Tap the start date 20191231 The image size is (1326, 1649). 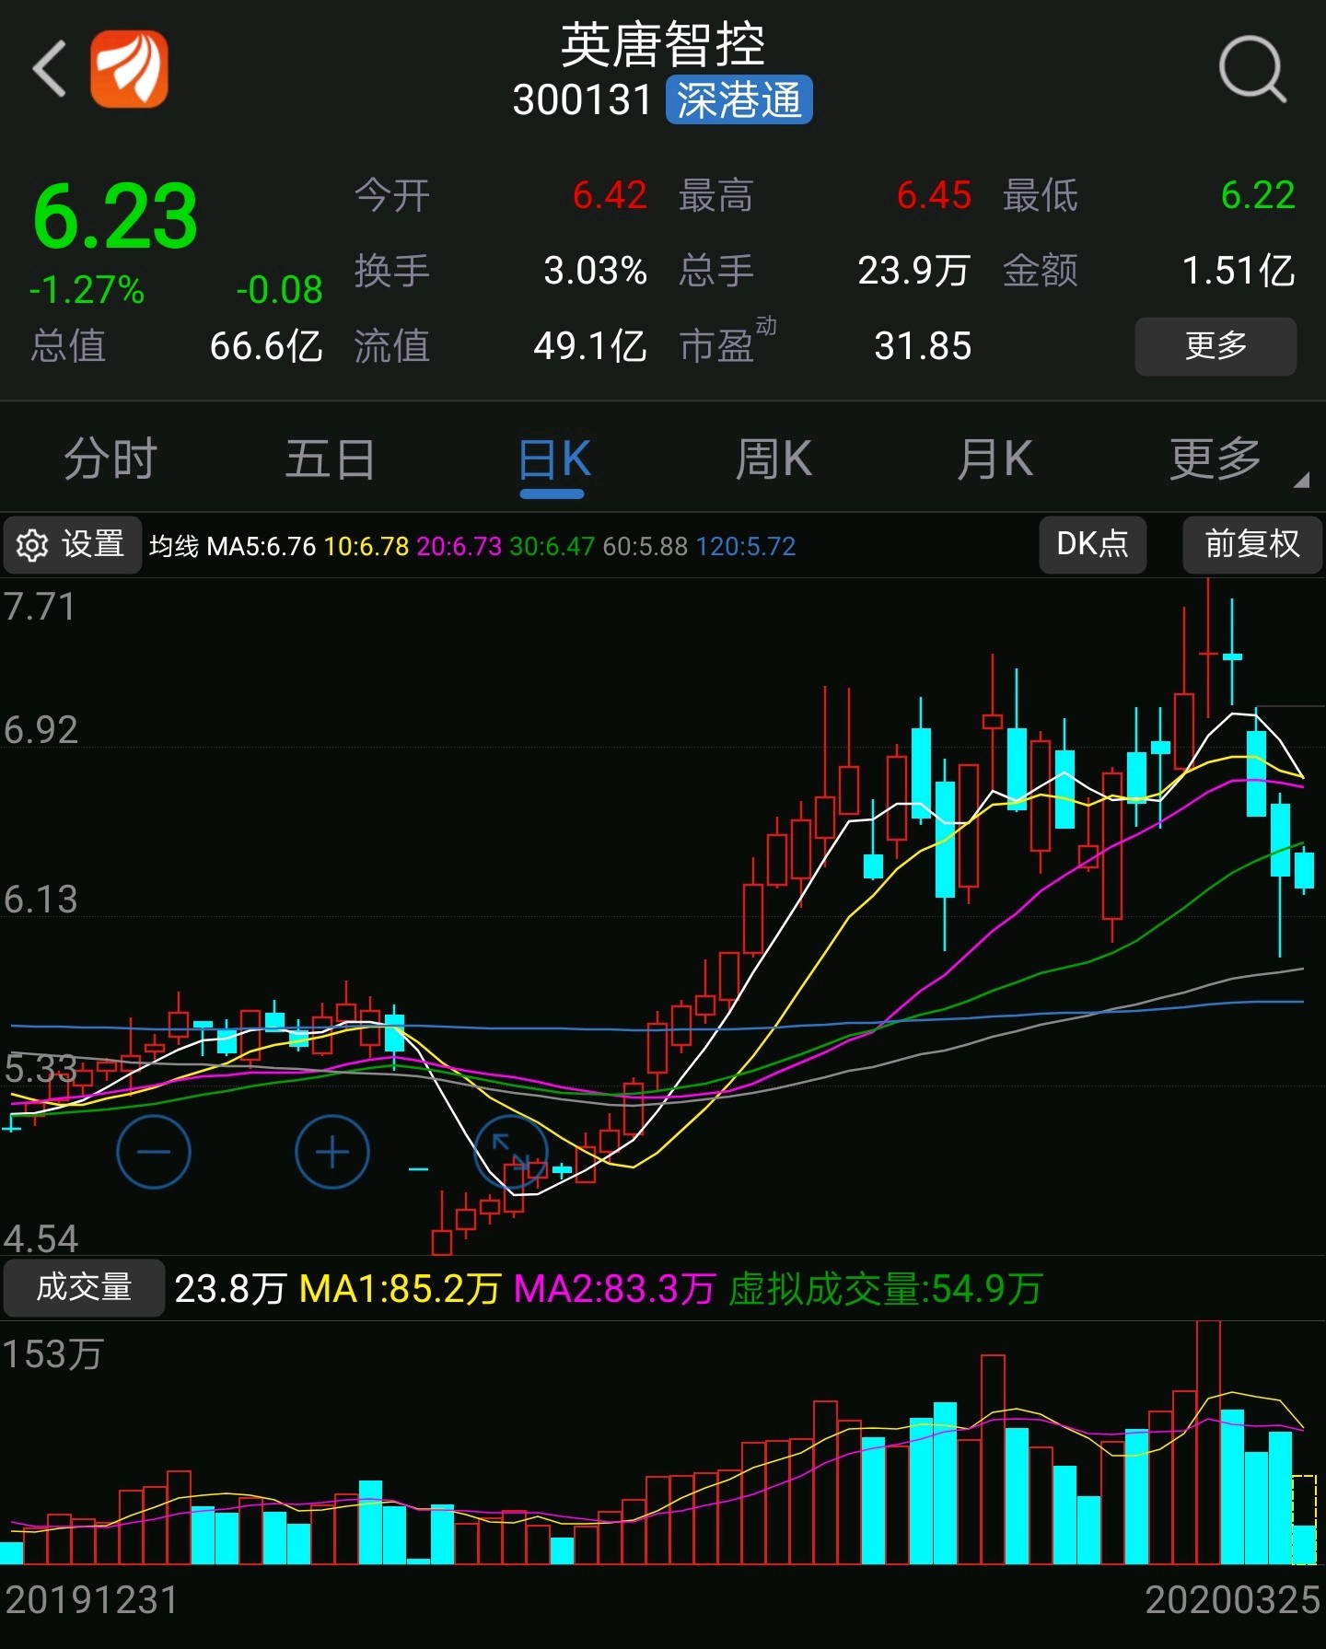(92, 1600)
